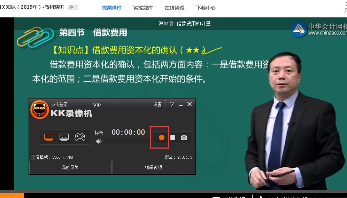Click the lecture video area with the teacher
Viewport: 347px width, 198px height.
pos(180,103)
